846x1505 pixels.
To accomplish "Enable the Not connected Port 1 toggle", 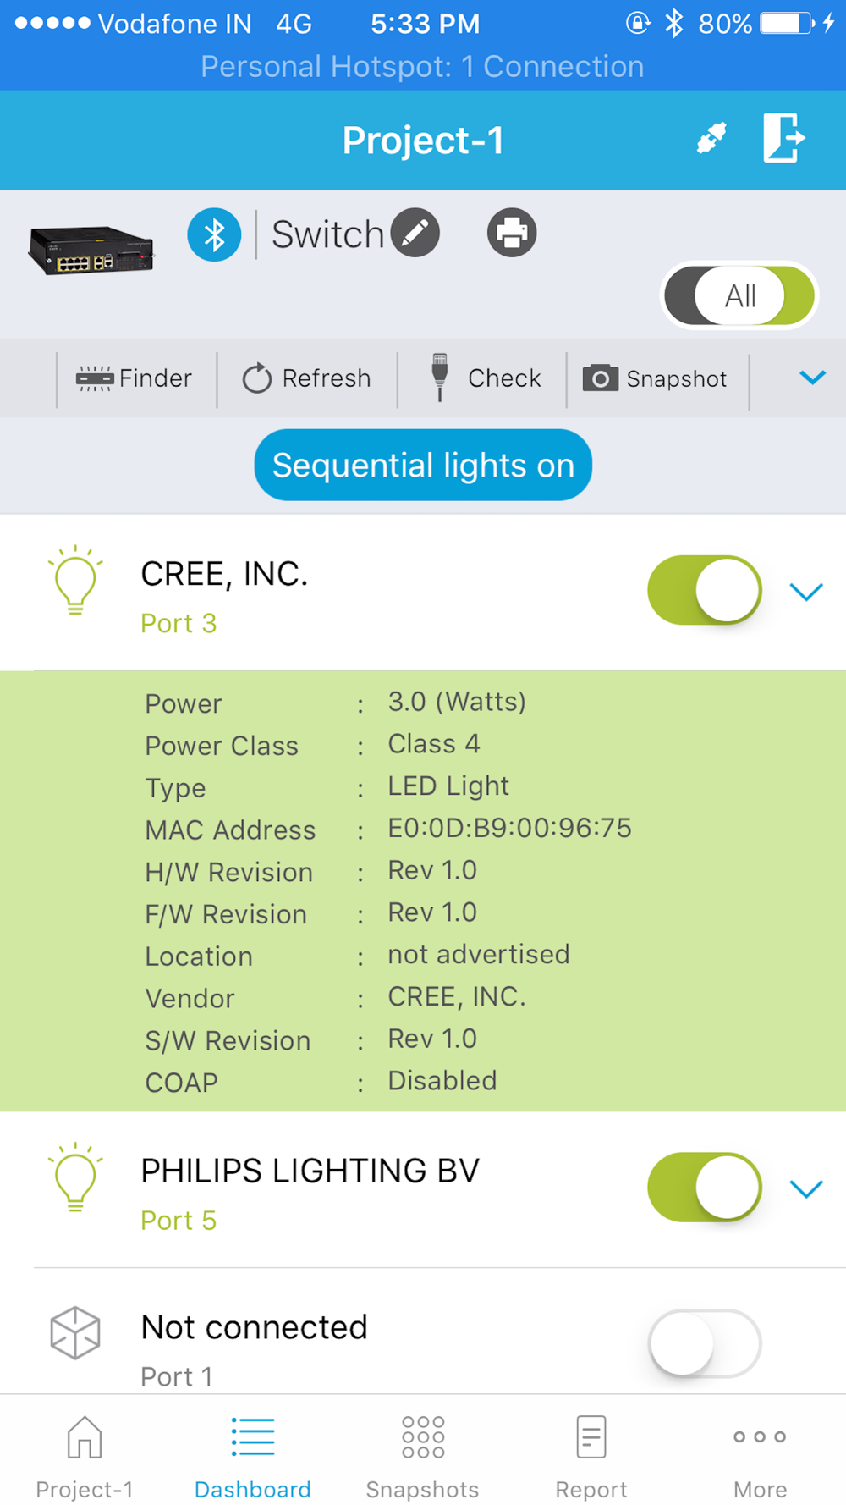I will coord(704,1343).
